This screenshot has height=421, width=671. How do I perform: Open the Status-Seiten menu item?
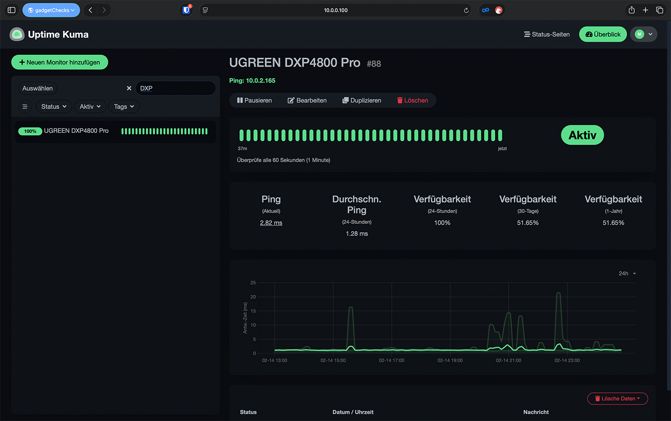547,34
